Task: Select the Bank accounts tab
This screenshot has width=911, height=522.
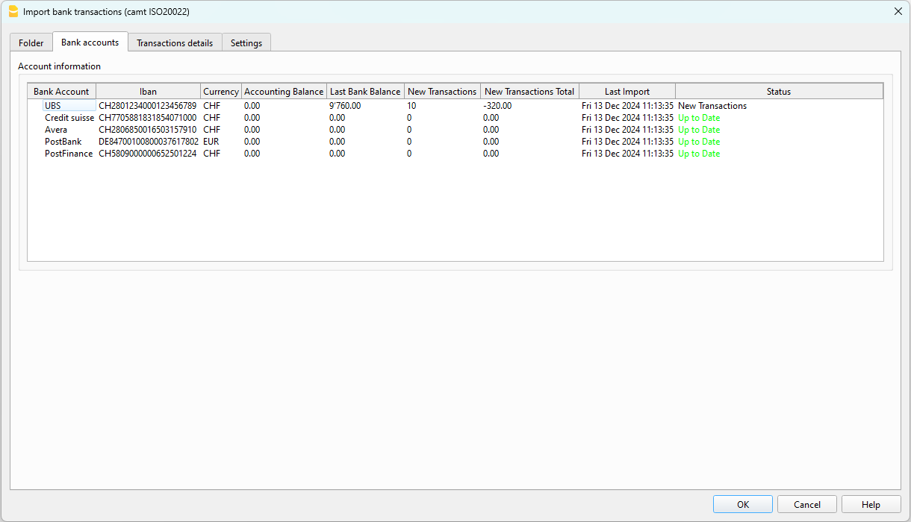Action: click(90, 43)
